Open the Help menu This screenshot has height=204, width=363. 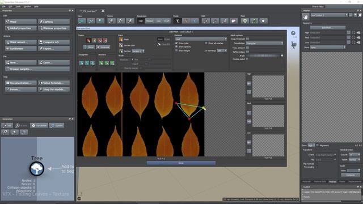36,6
